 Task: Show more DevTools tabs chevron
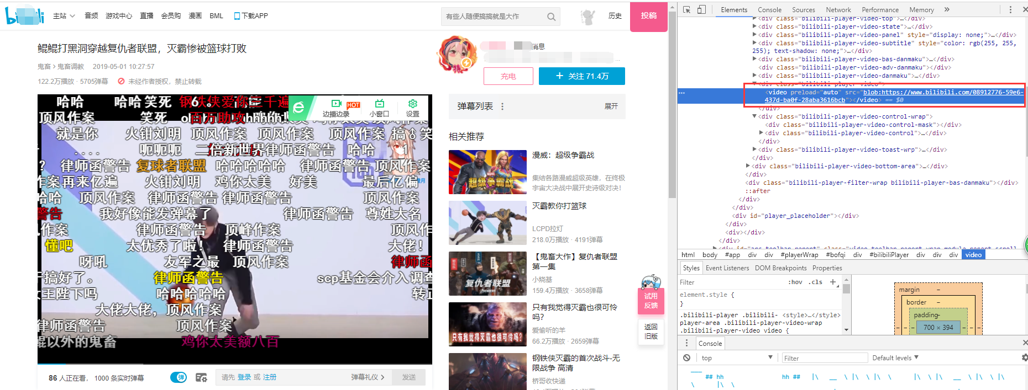947,9
